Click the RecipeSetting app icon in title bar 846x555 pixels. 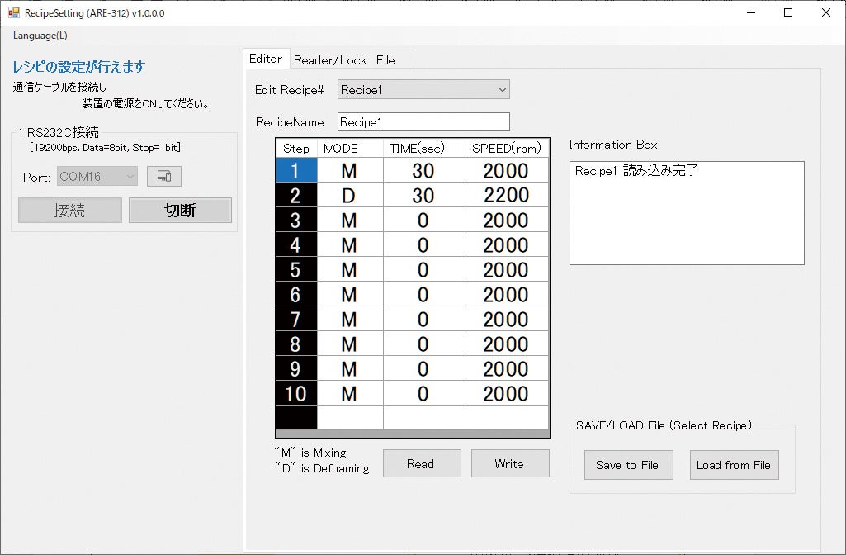pyautogui.click(x=13, y=12)
